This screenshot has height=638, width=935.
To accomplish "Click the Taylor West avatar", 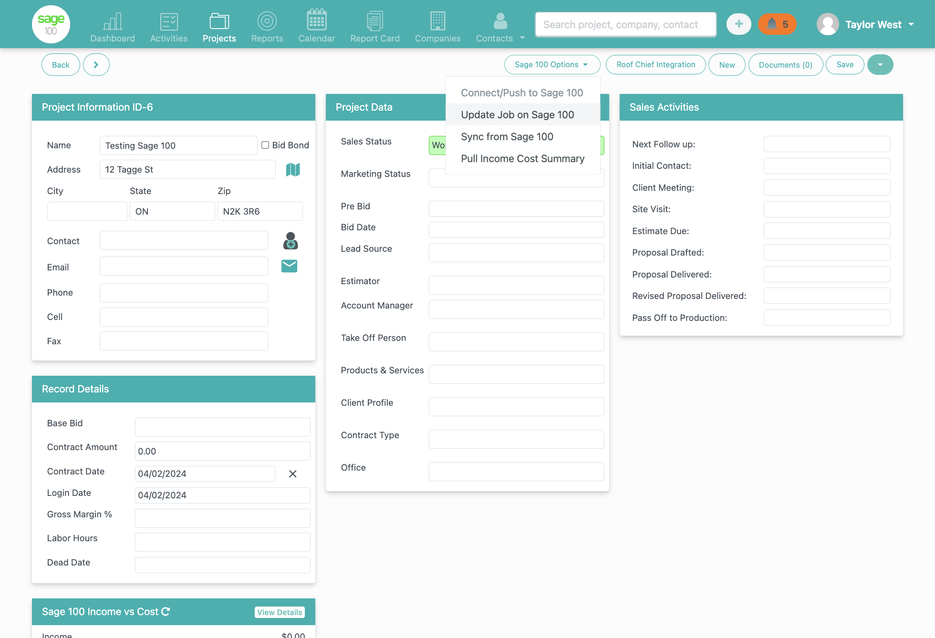I will (828, 24).
